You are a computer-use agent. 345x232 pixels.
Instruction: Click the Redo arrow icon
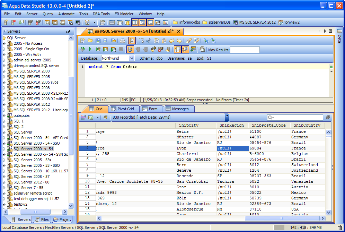coord(179,41)
